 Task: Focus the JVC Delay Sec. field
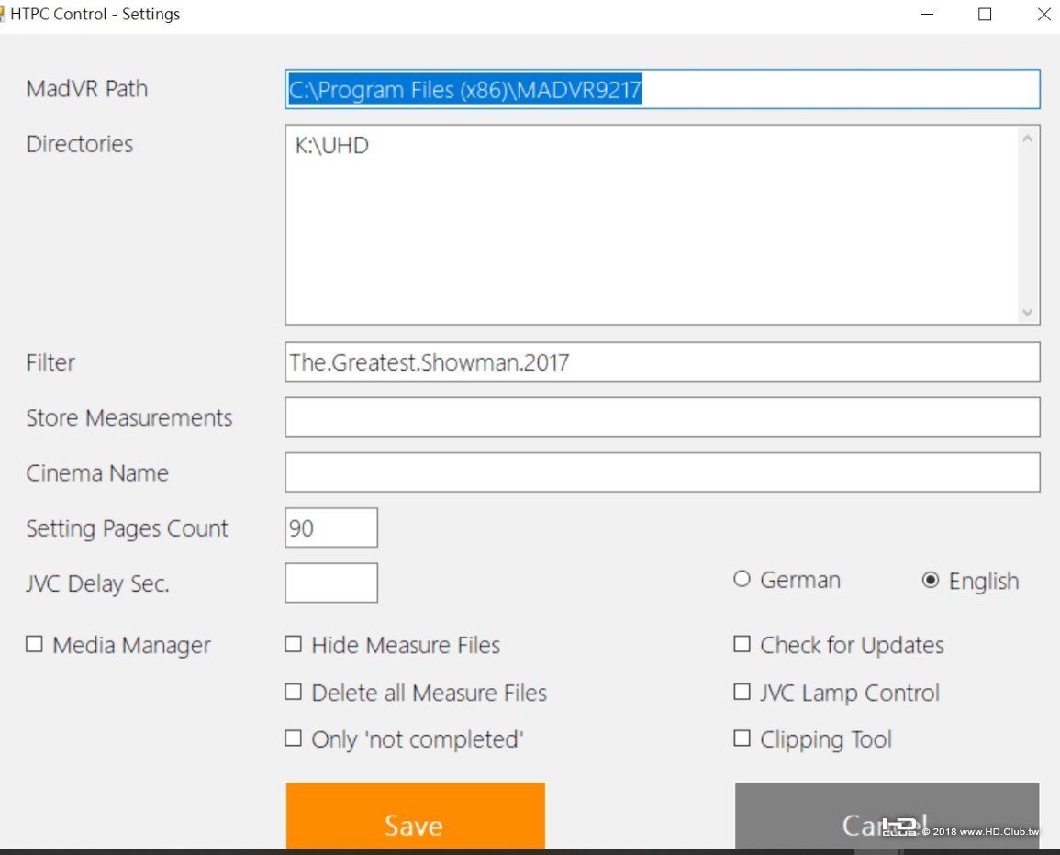point(331,583)
